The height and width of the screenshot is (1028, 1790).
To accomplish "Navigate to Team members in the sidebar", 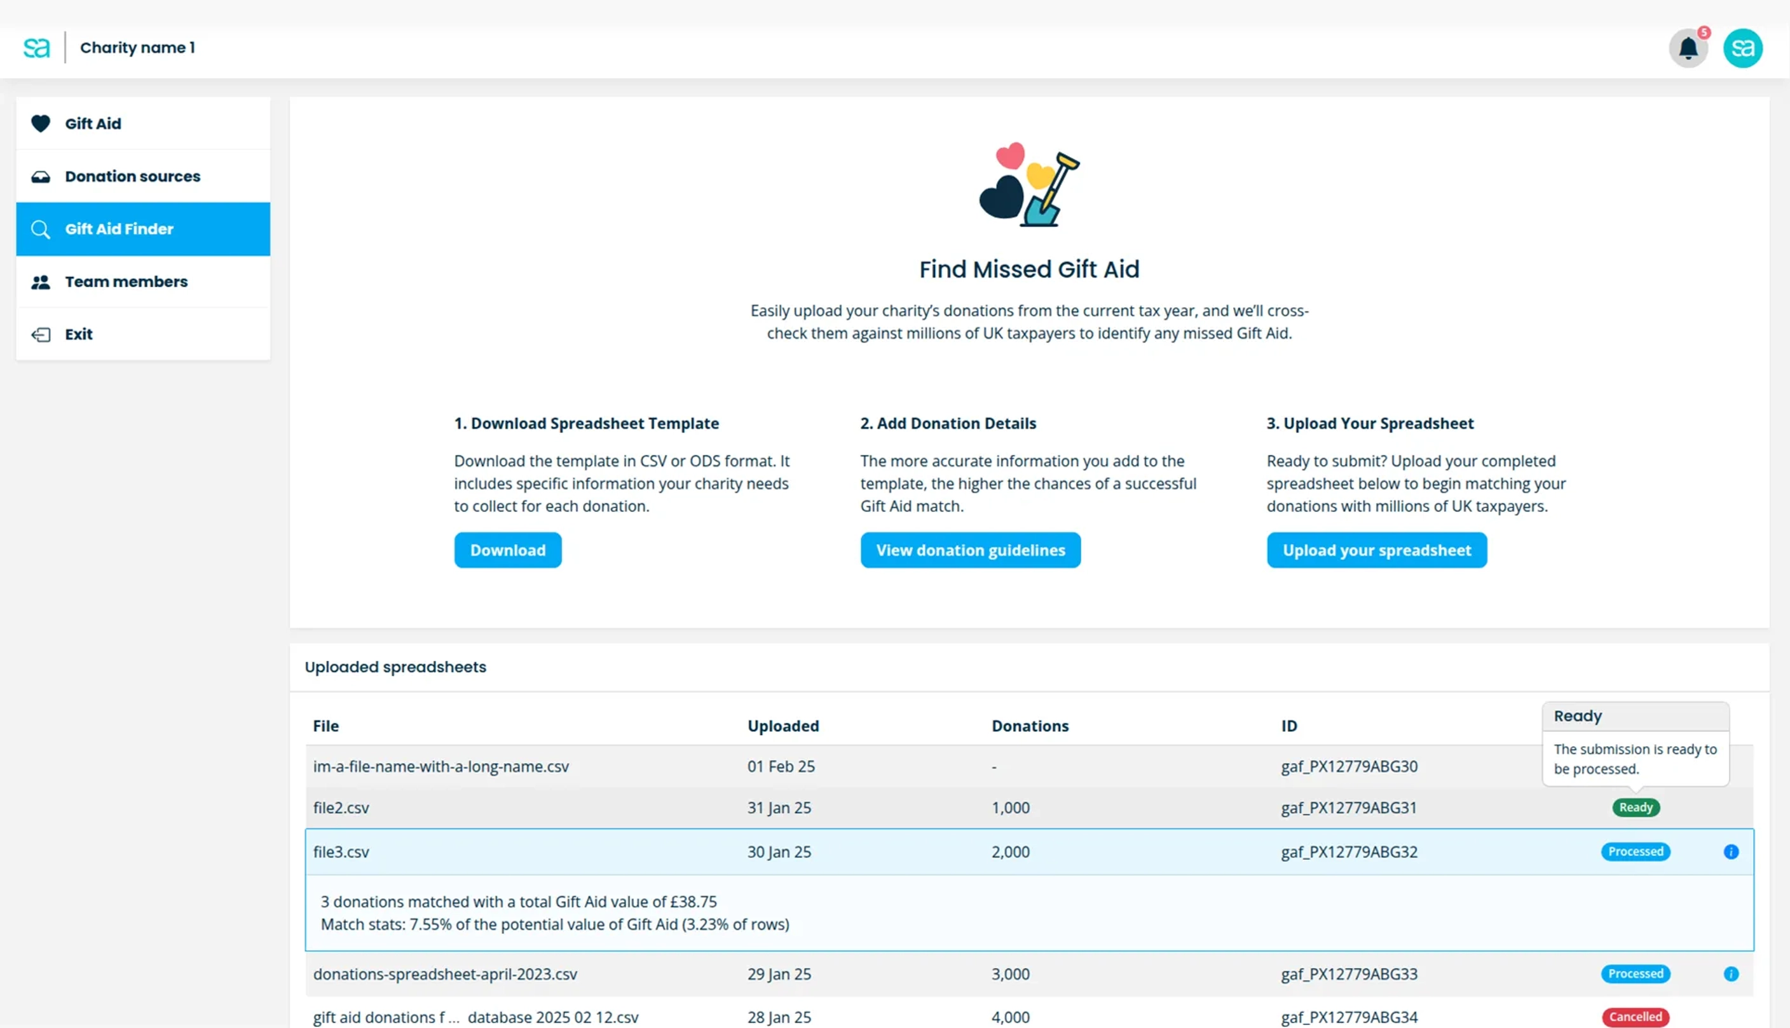I will 126,281.
